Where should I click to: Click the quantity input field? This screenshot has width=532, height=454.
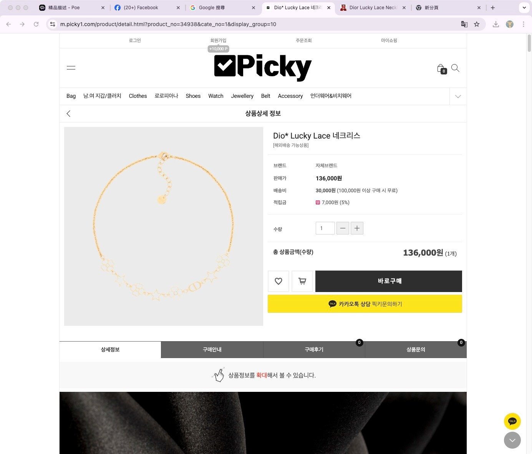pyautogui.click(x=325, y=228)
